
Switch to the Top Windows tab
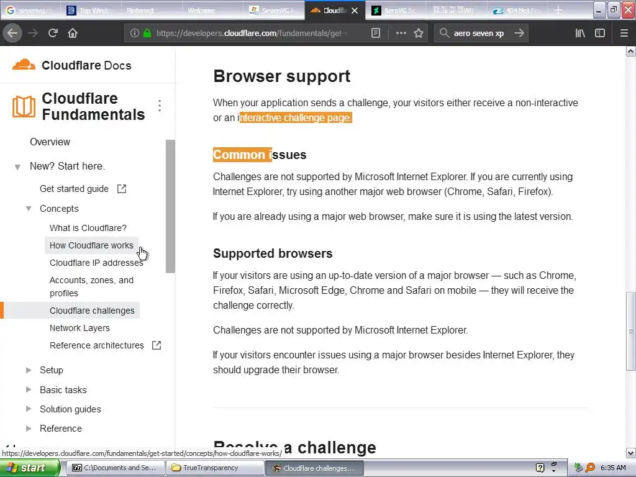(x=91, y=11)
